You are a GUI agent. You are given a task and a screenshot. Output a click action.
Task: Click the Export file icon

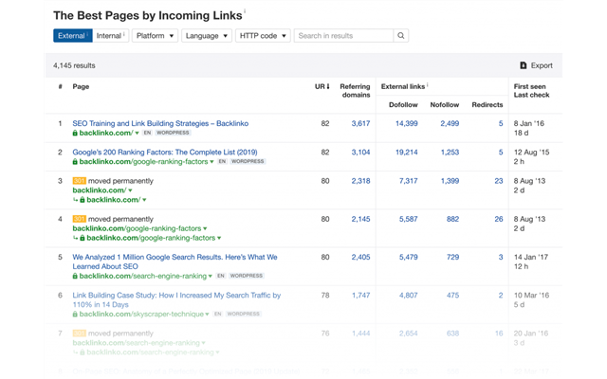pos(524,65)
